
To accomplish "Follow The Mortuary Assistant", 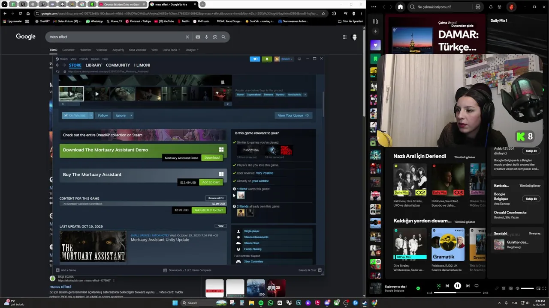I will tap(103, 115).
